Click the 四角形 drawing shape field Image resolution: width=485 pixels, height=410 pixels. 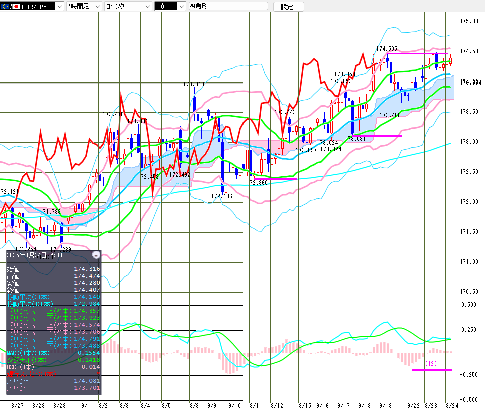coord(228,6)
